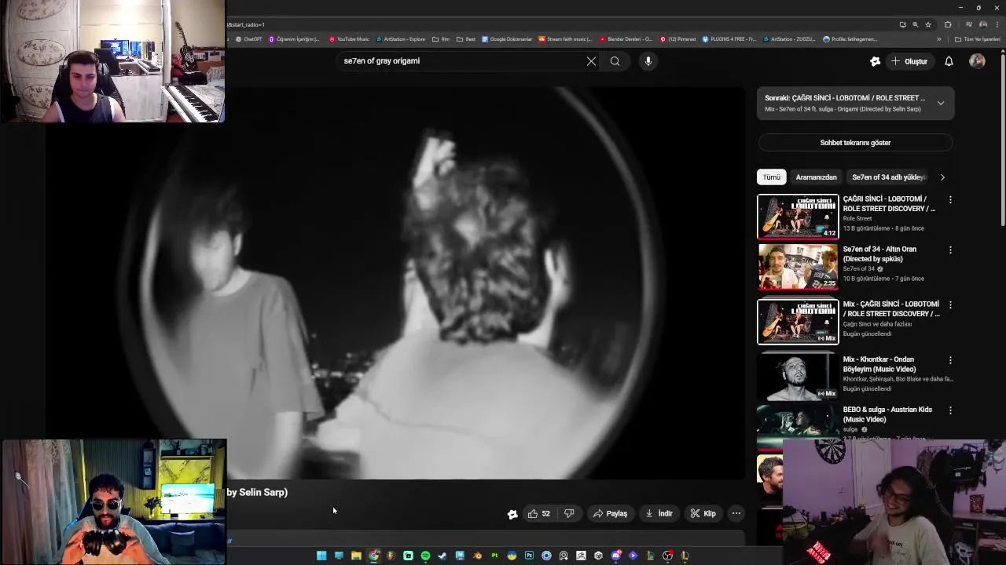
Task: Click the search magnifier button
Action: 615,61
